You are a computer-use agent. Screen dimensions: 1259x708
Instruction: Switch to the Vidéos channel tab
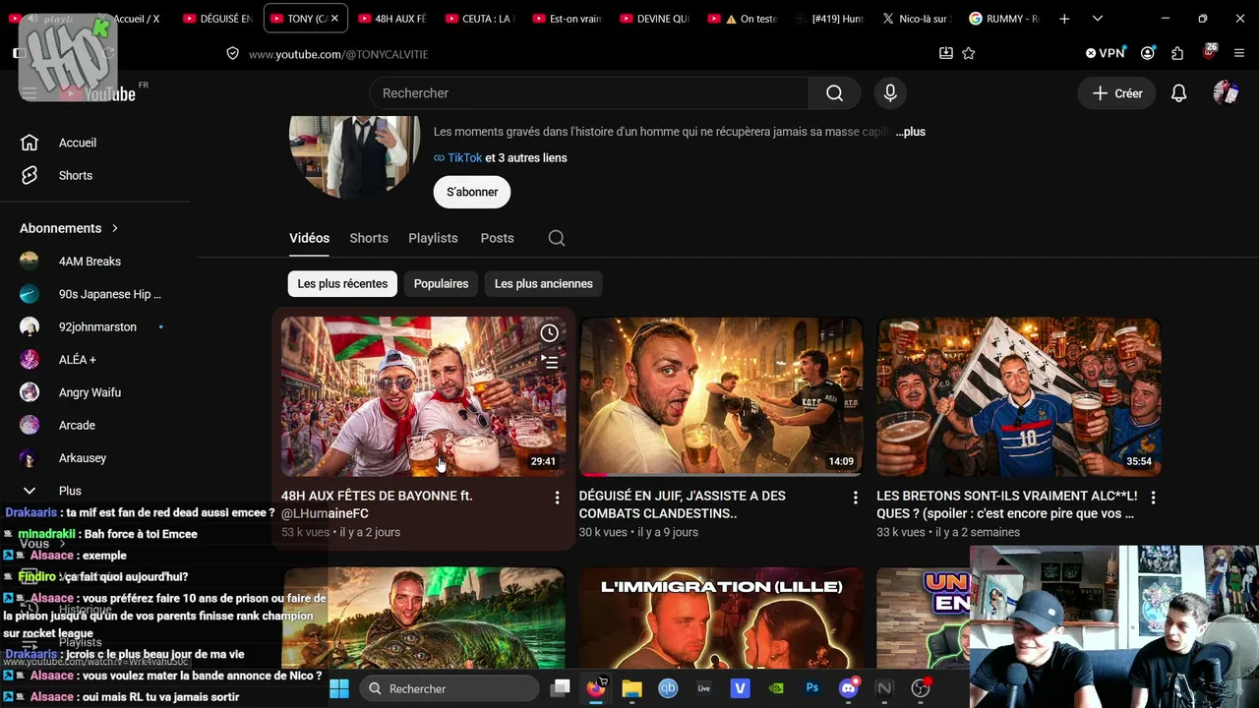coord(309,238)
